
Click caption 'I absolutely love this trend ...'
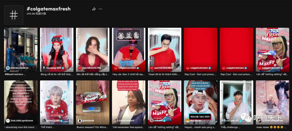click(x=21, y=127)
